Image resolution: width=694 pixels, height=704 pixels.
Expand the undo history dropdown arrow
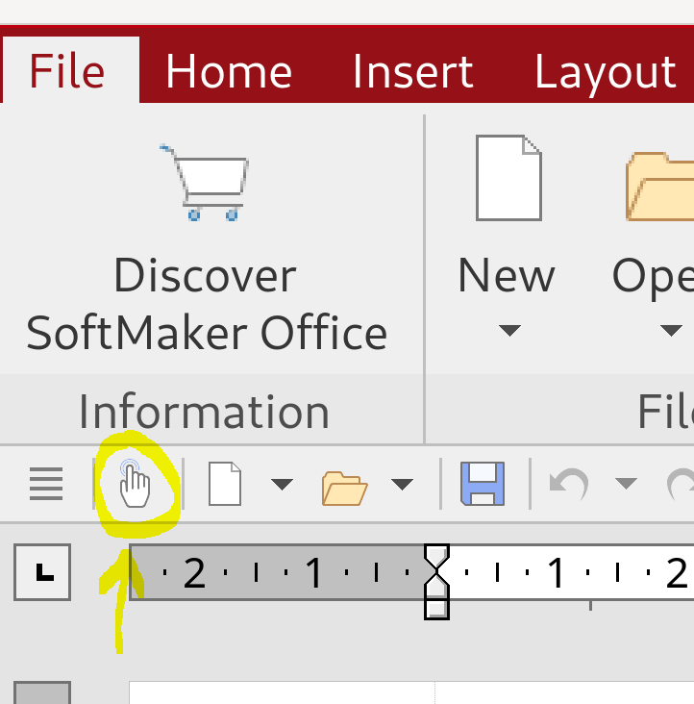coord(625,483)
